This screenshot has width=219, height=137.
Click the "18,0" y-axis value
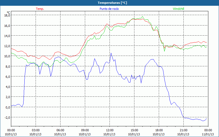click(7, 15)
